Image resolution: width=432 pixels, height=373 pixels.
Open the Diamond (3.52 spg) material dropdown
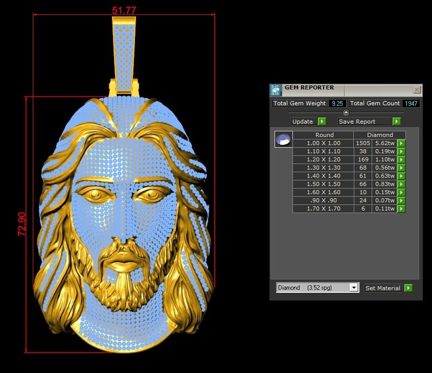pyautogui.click(x=353, y=288)
